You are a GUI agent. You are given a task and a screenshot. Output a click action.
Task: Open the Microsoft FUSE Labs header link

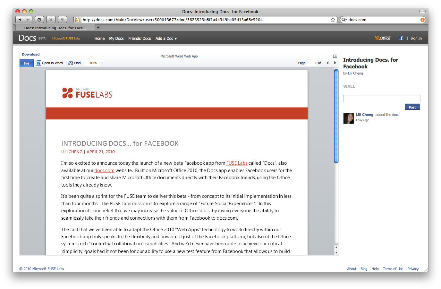[x=66, y=38]
